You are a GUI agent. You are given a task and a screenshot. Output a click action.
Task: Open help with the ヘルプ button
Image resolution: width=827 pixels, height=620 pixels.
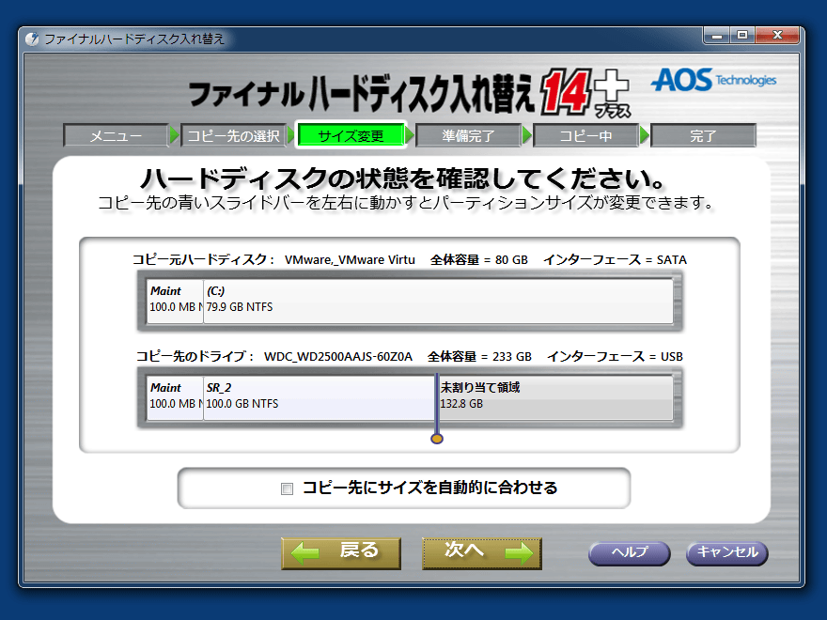coord(630,553)
